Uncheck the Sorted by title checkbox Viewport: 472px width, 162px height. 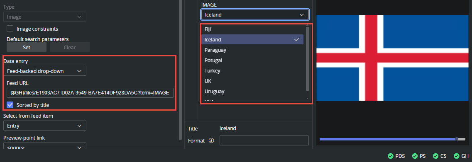(x=10, y=105)
